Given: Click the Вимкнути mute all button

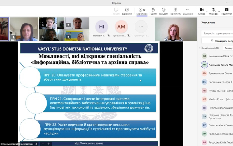Looking at the screenshot, I should 228,48.
